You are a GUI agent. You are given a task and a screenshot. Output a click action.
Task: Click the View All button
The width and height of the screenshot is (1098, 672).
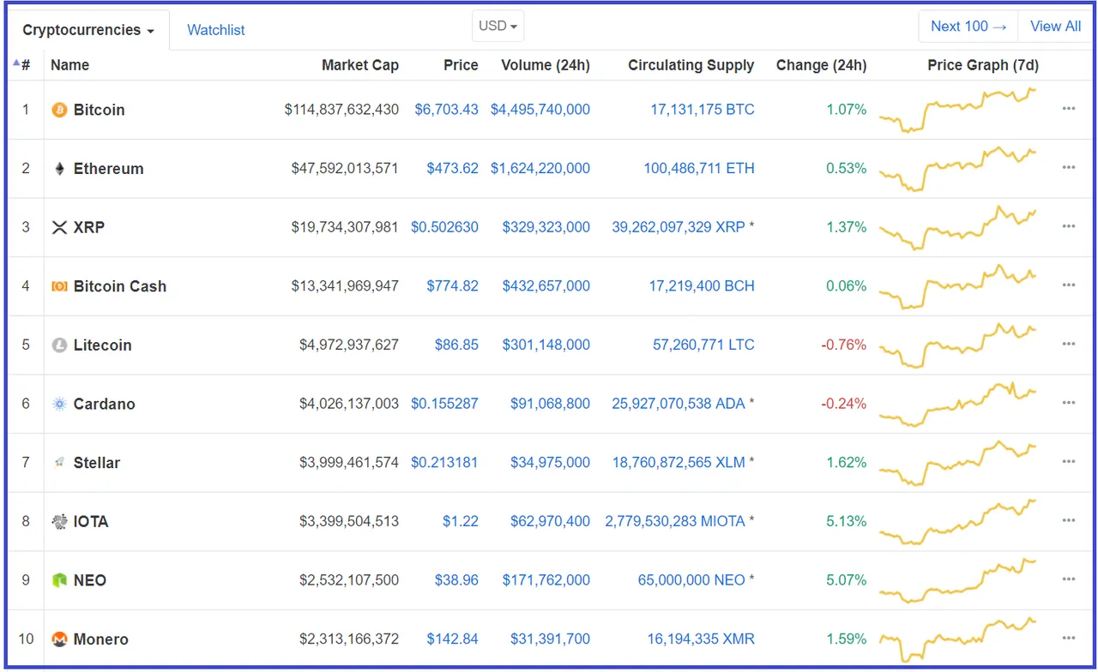coord(1055,26)
